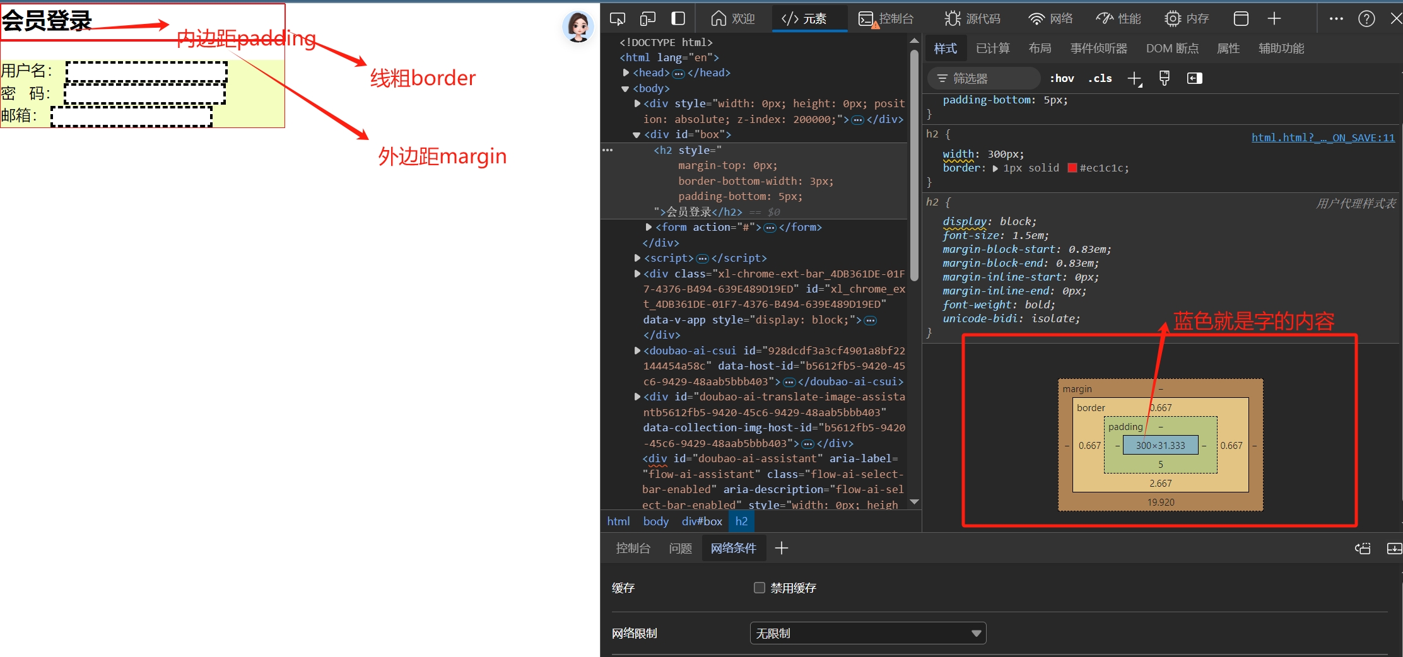Screen dimensions: 1403x657
Task: Open the 内存 memory tab
Action: (1187, 19)
